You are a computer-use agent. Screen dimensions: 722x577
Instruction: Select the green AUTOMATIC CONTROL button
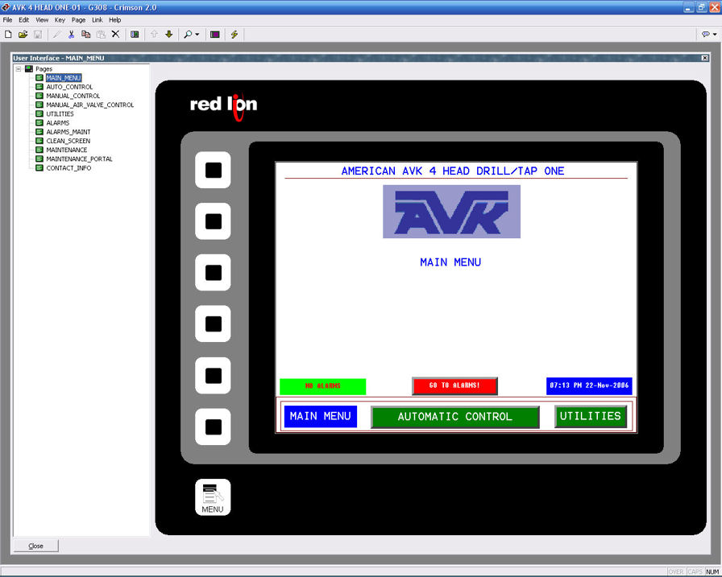pyautogui.click(x=455, y=417)
